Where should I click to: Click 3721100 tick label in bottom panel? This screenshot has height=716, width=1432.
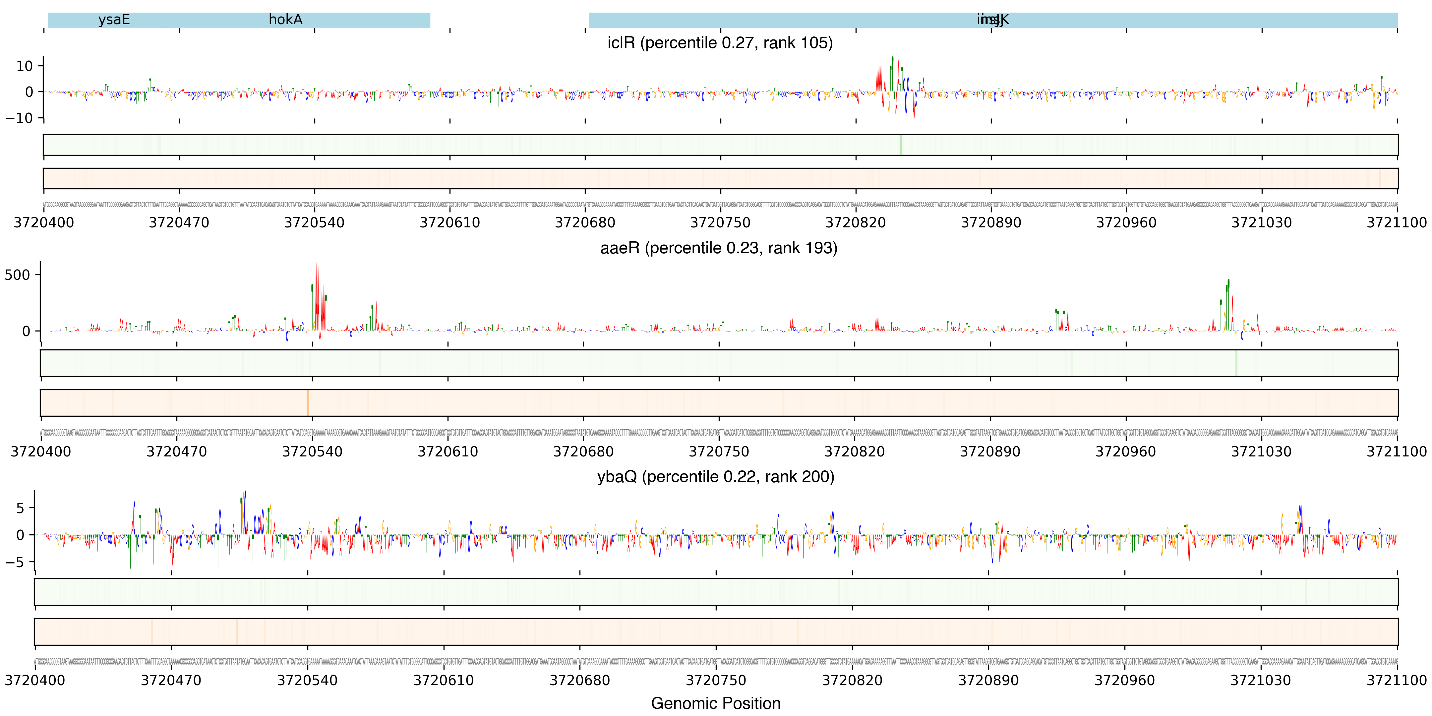coord(1397,681)
